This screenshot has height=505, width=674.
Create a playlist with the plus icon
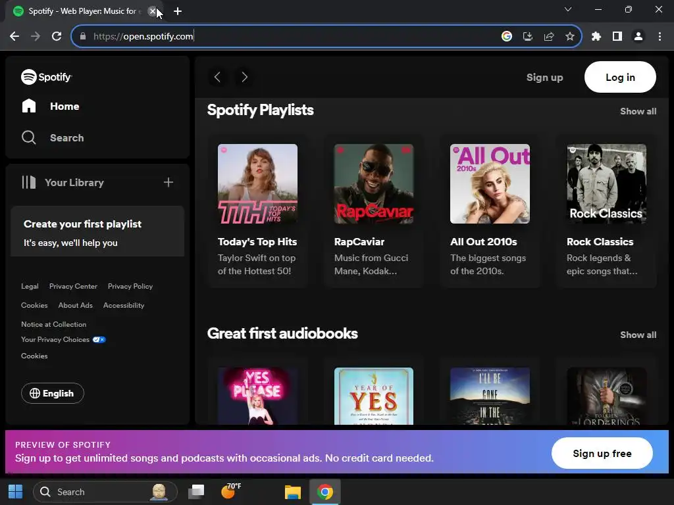(168, 183)
